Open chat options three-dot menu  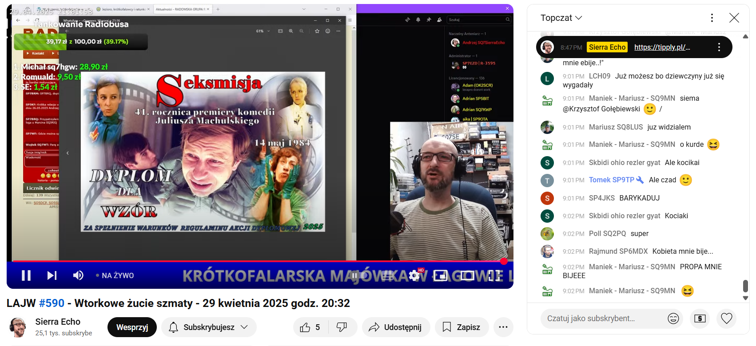[x=712, y=18]
